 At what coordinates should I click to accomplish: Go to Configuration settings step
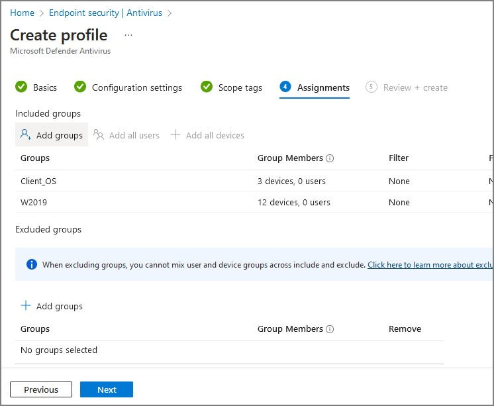click(x=136, y=87)
